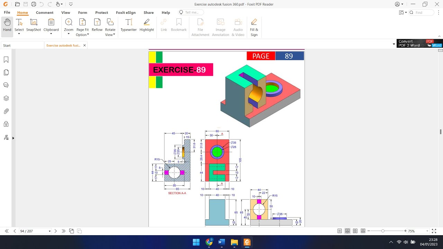Open the Security lock panel

point(6,124)
